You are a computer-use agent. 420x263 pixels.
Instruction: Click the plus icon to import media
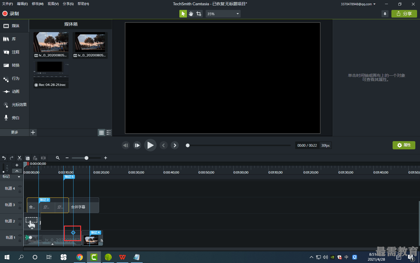[x=33, y=132]
